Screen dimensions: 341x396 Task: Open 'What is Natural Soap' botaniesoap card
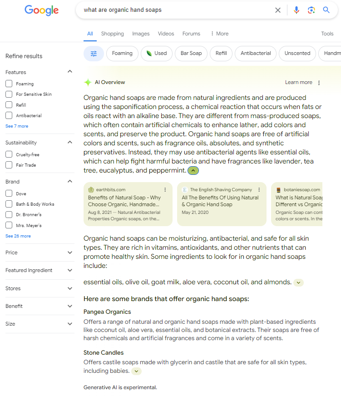click(297, 204)
